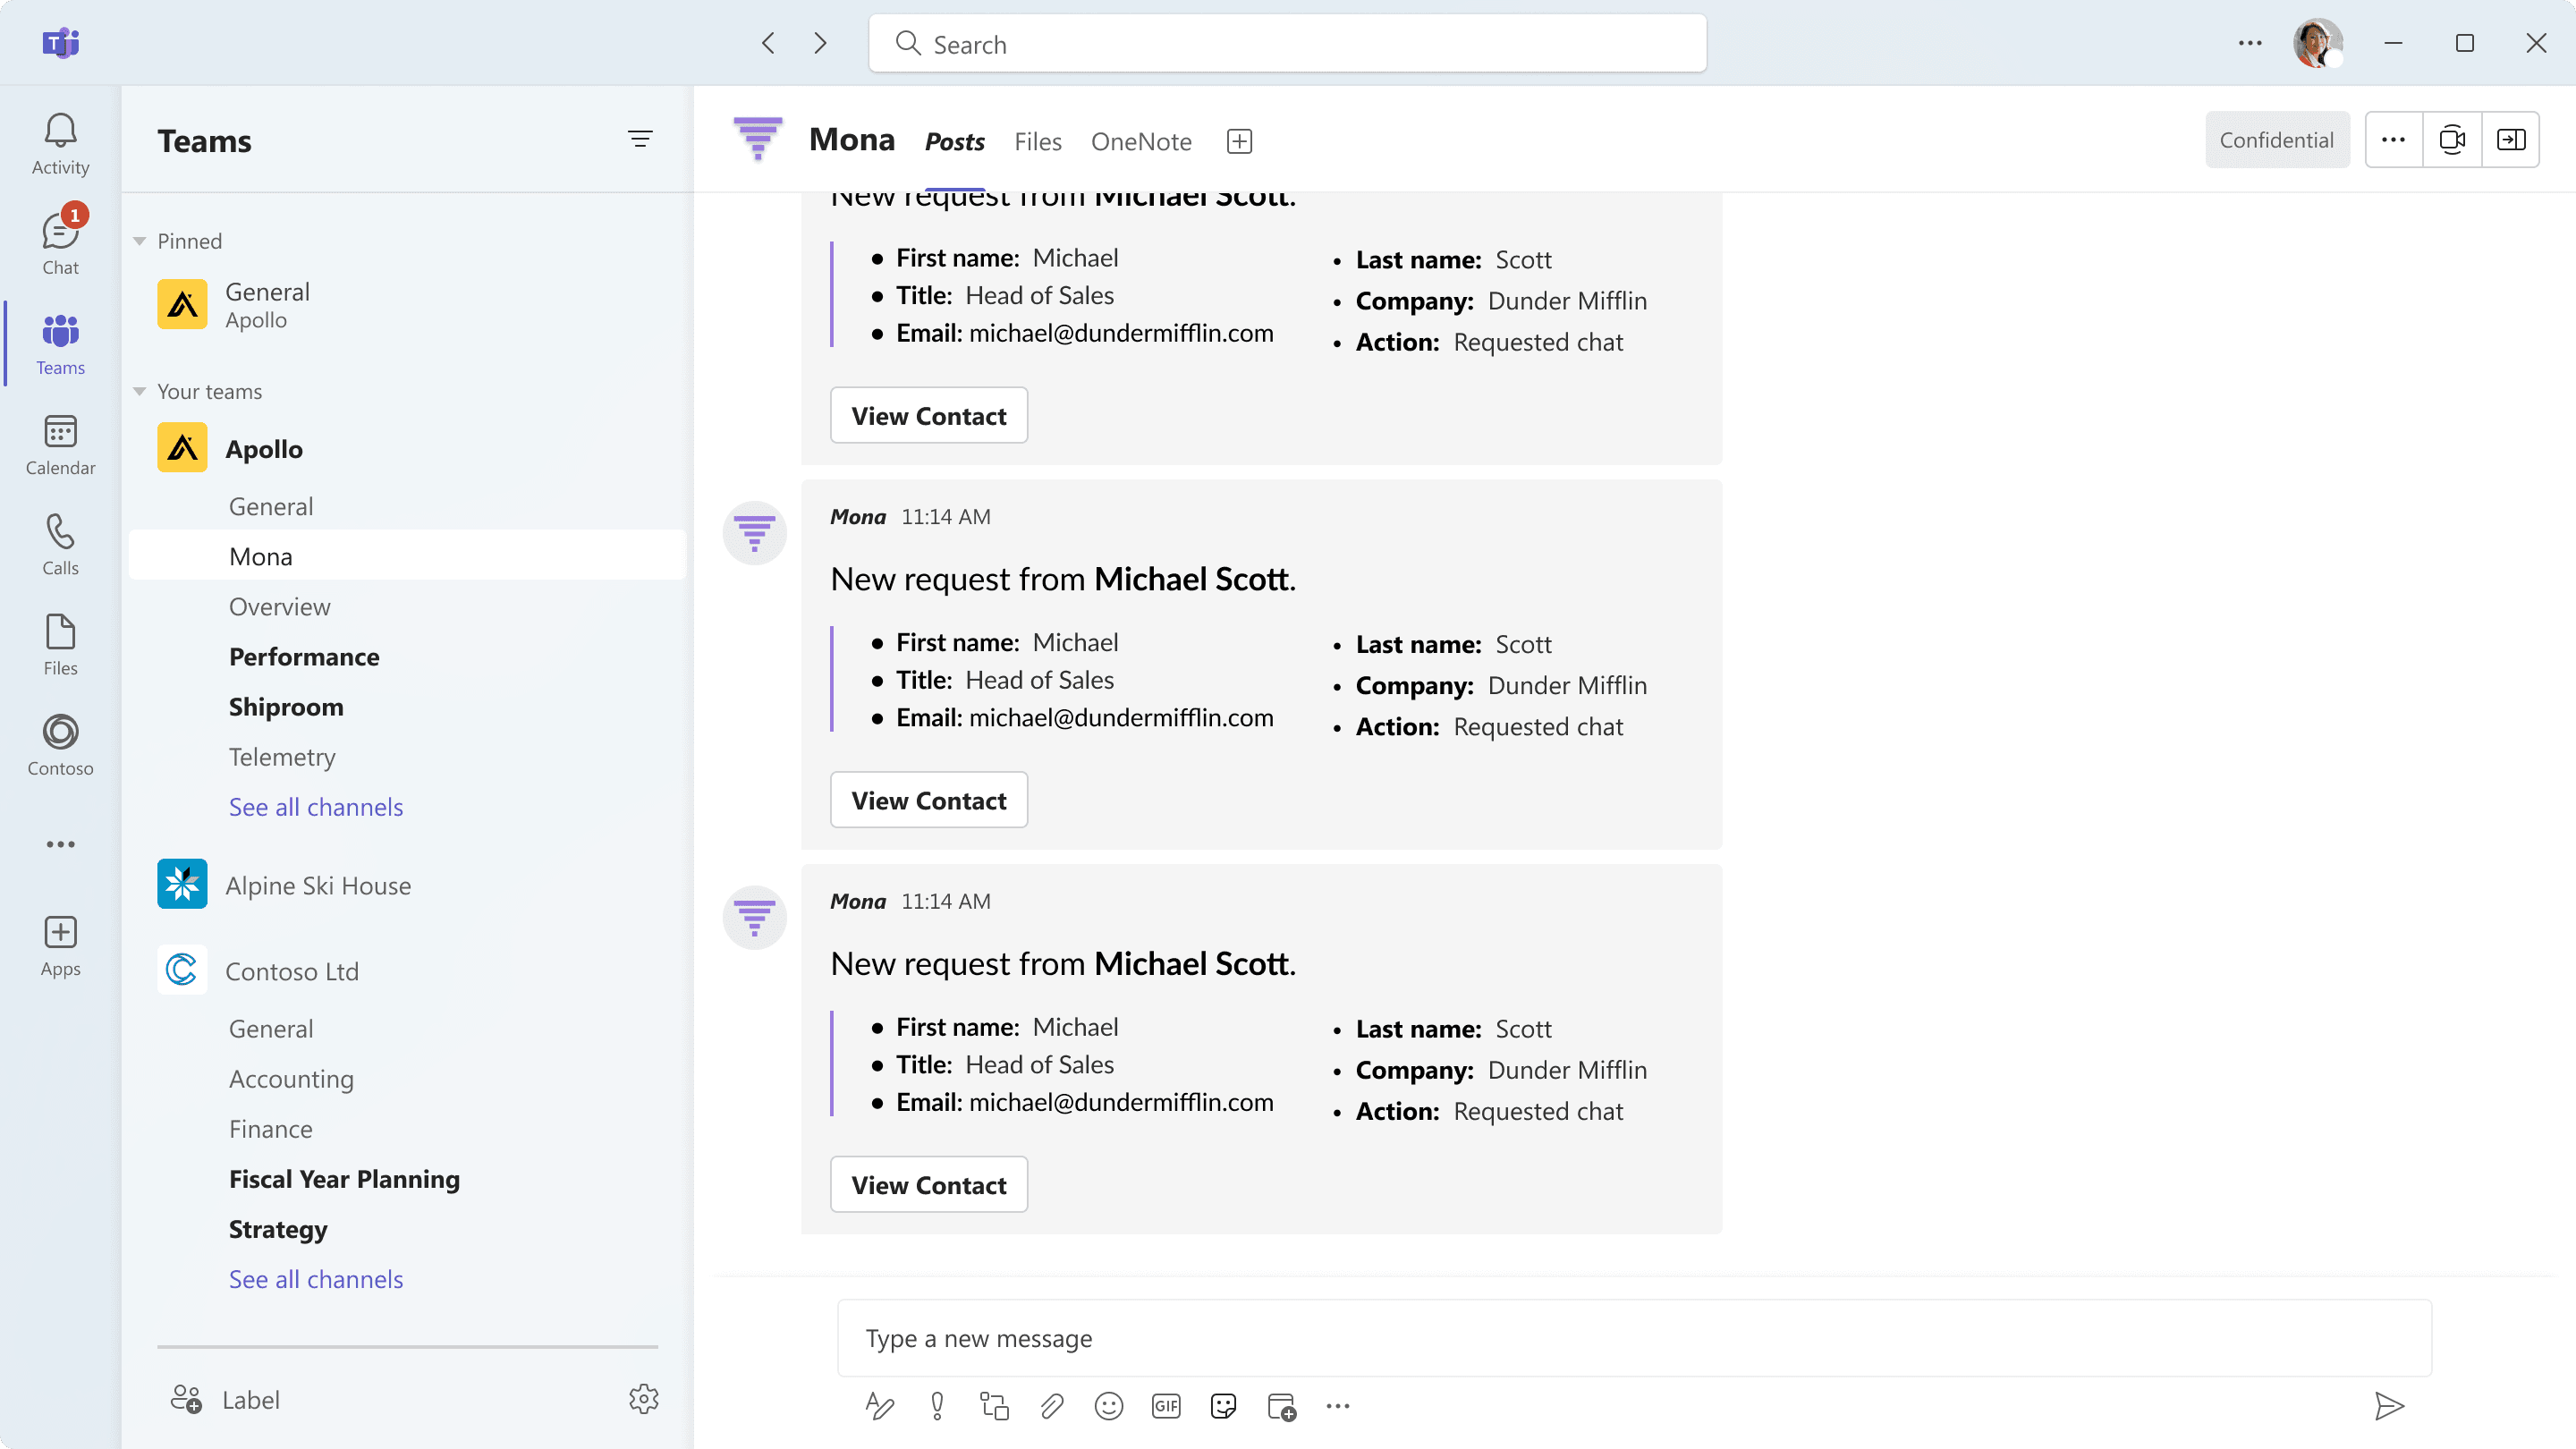Open the sticker picker

tap(1223, 1406)
